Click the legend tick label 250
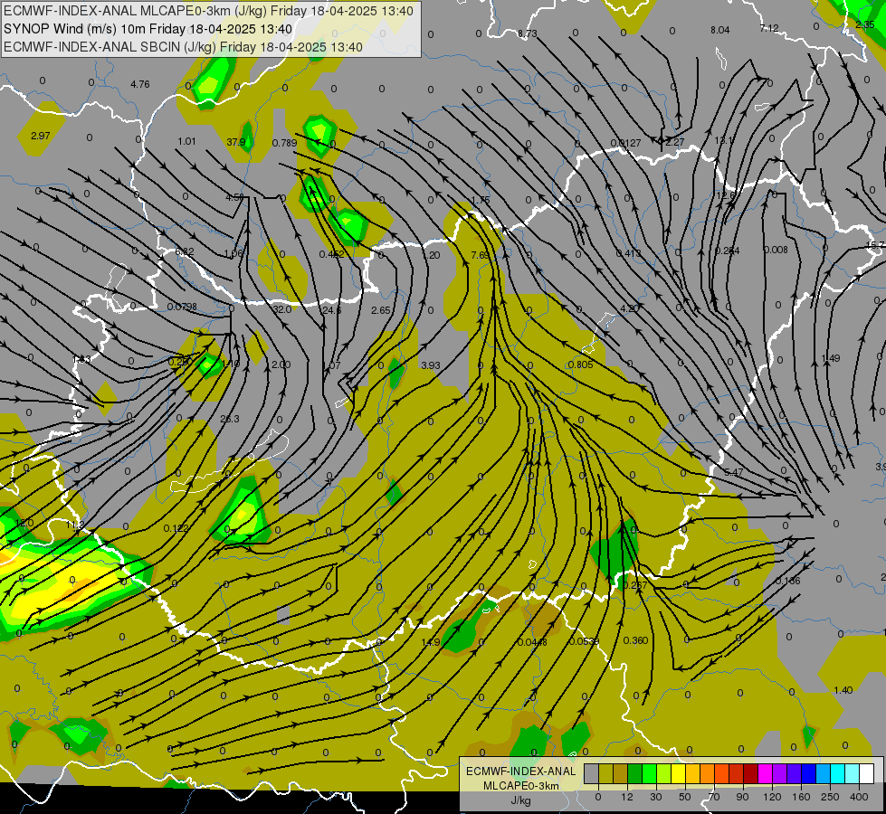The height and width of the screenshot is (814, 886). tap(830, 797)
